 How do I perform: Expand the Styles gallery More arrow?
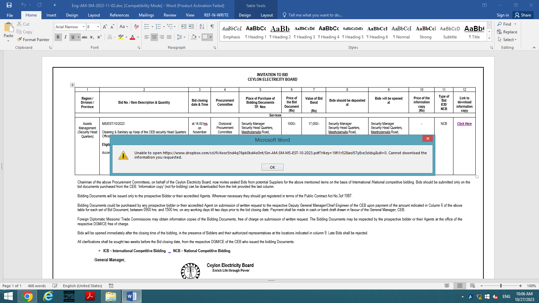489,39
